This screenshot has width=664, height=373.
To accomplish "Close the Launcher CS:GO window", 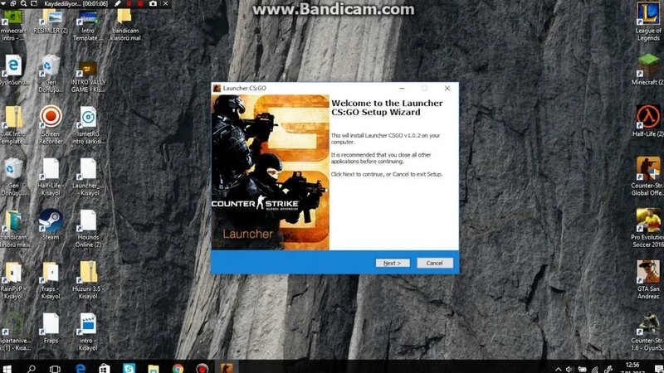I will [447, 89].
